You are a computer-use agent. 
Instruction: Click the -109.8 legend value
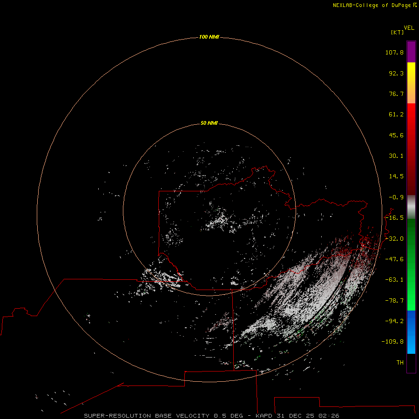click(392, 342)
